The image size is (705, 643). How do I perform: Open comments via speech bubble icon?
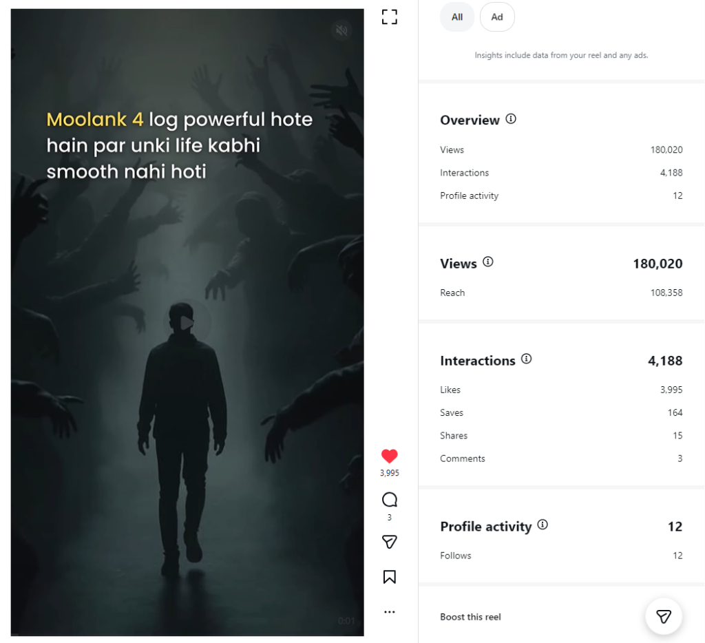tap(389, 500)
